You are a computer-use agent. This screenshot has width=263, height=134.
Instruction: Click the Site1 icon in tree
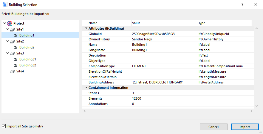13,29
